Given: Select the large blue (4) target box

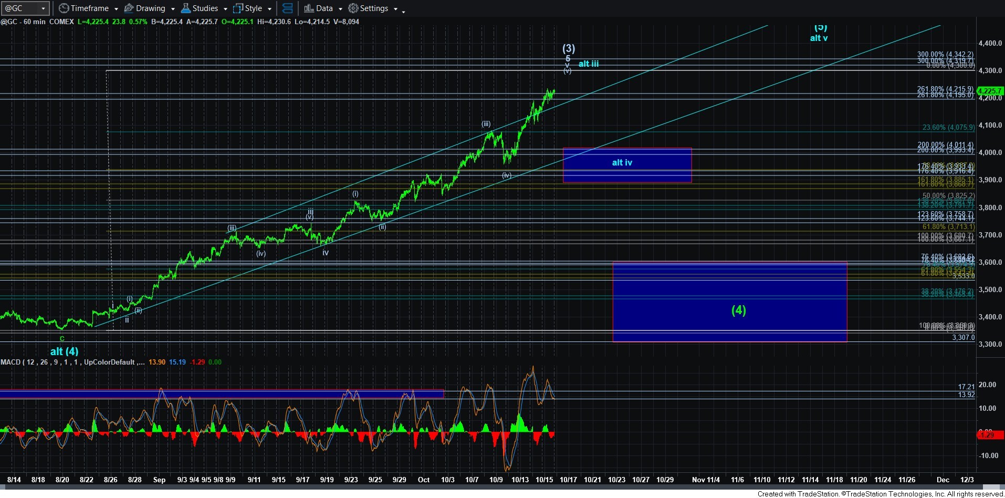Looking at the screenshot, I should click(x=729, y=302).
